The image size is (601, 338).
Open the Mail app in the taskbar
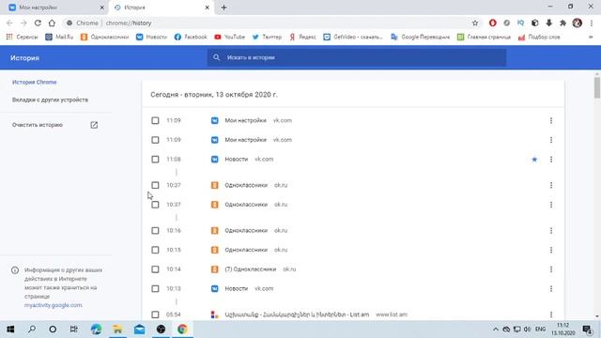pyautogui.click(x=139, y=330)
